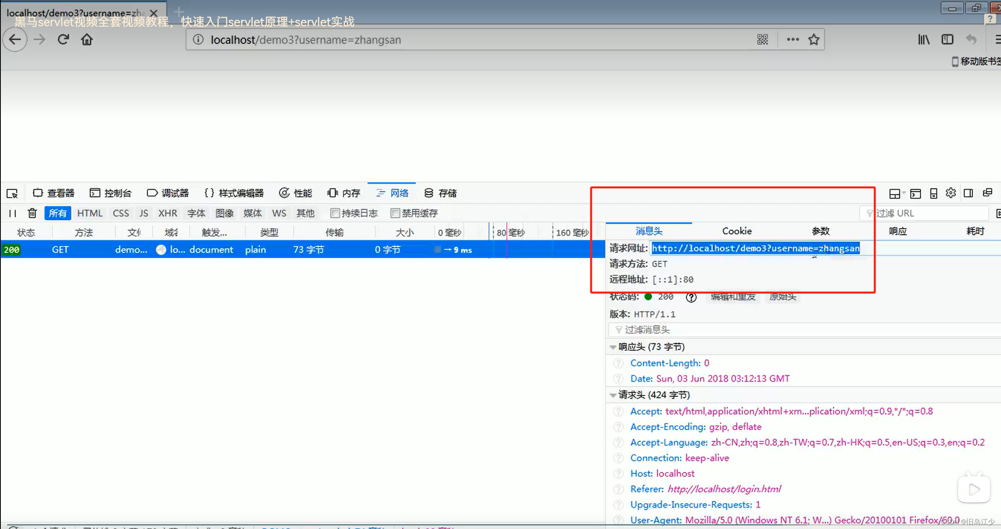Click the frame layout icon in devtools toolbar

(x=895, y=193)
